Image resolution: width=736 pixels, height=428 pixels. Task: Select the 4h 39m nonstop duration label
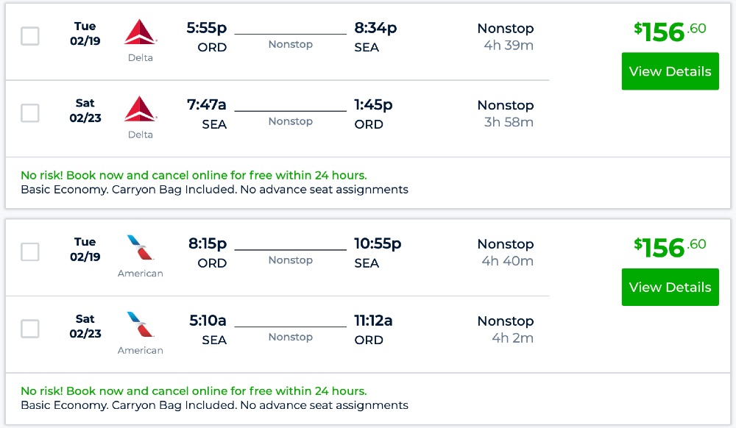(x=508, y=46)
